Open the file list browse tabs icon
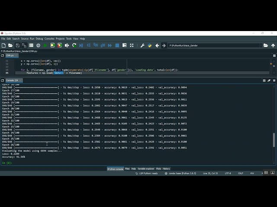Viewport: 277px width, 207px height. point(31,45)
